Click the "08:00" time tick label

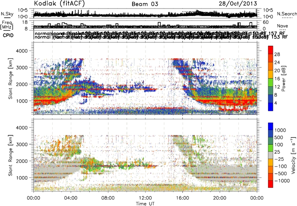point(108,198)
